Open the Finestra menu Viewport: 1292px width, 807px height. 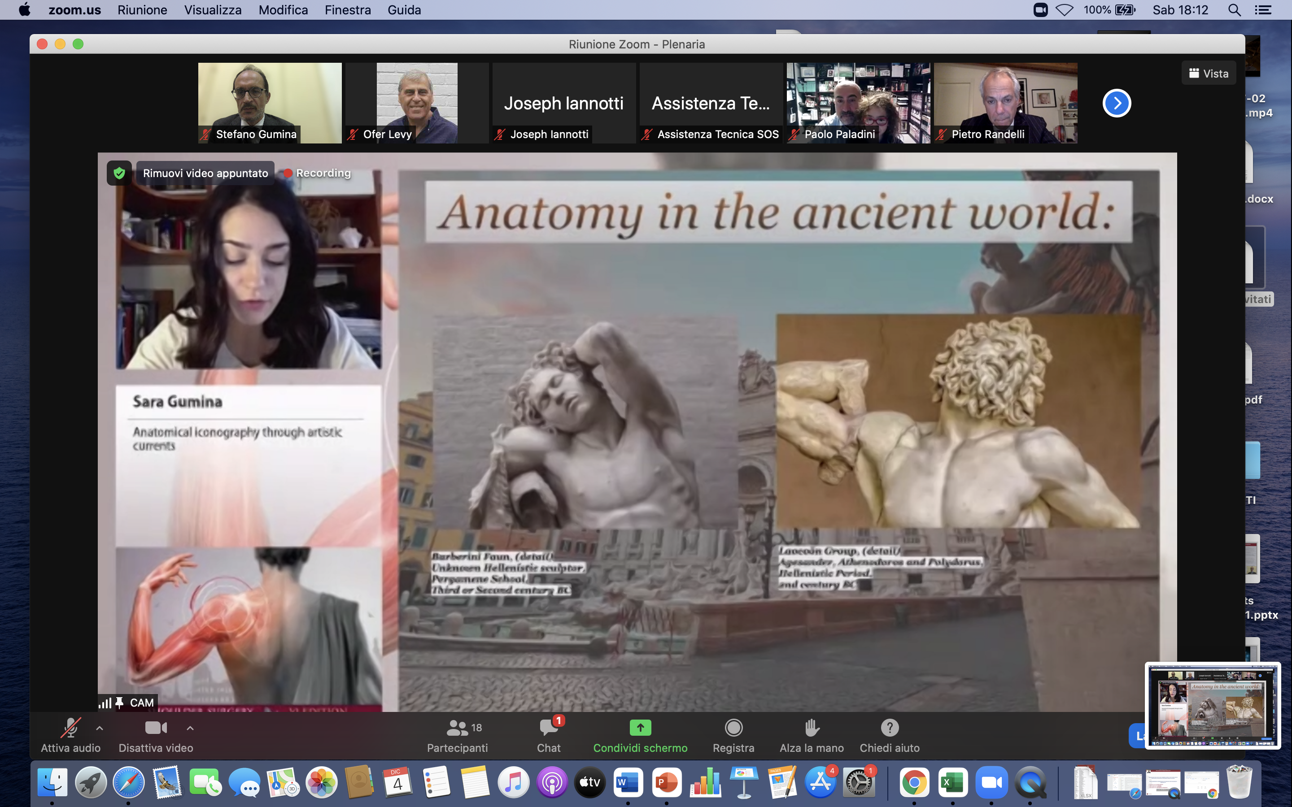(x=348, y=9)
